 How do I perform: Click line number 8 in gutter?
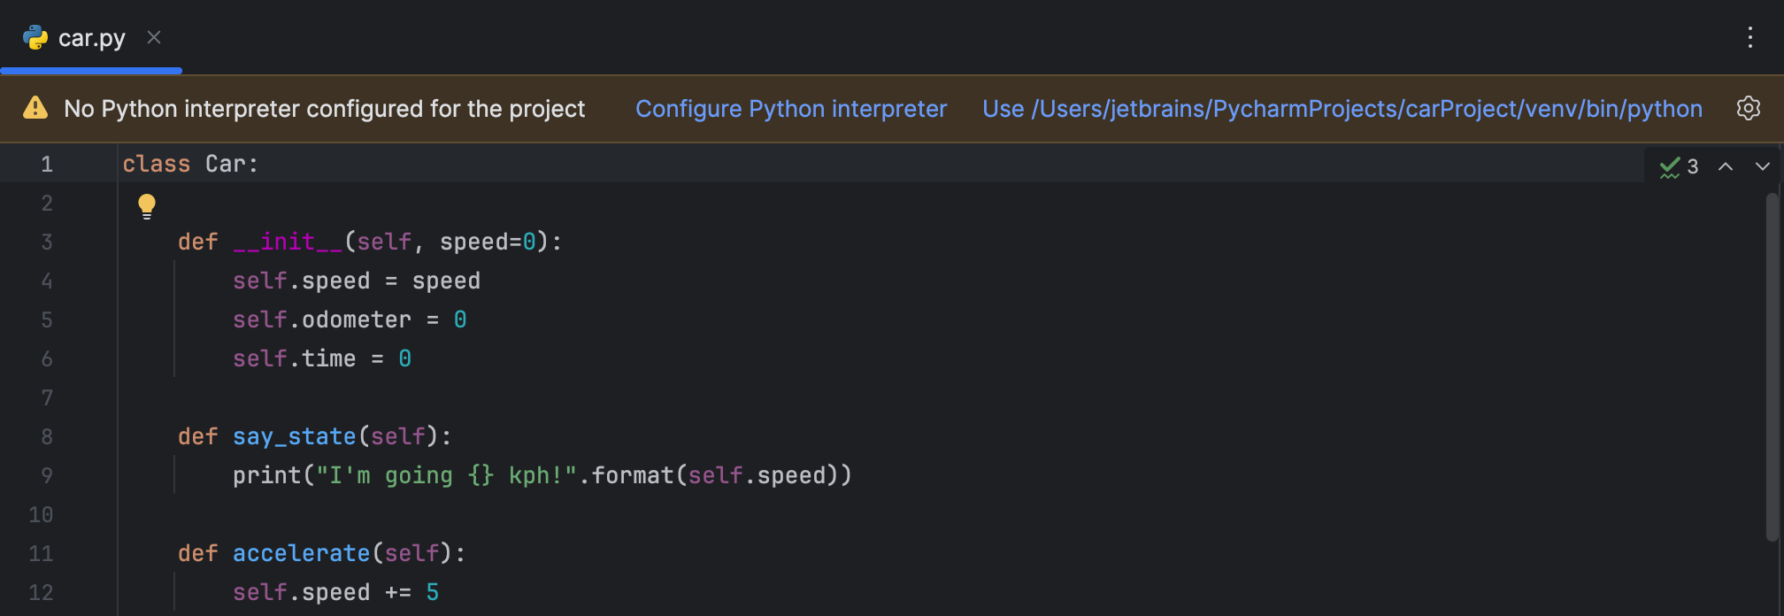tap(47, 437)
